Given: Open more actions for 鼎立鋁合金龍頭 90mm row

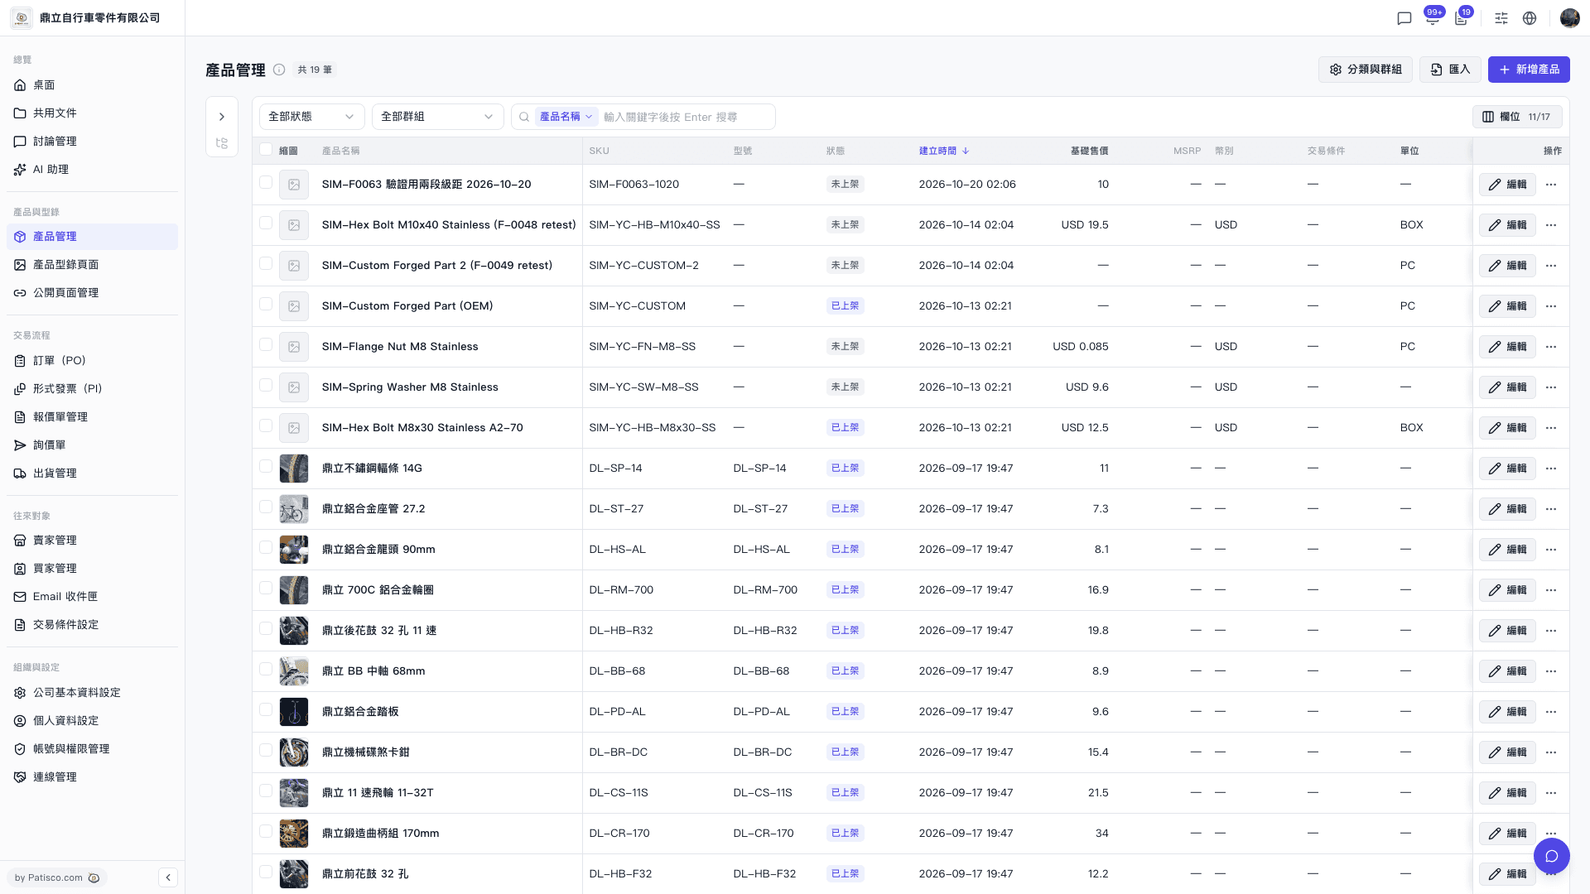Looking at the screenshot, I should [x=1551, y=550].
